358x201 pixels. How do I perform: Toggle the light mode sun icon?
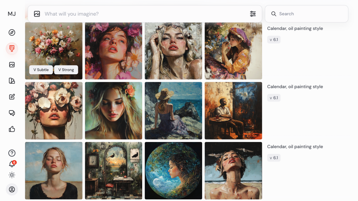12,175
